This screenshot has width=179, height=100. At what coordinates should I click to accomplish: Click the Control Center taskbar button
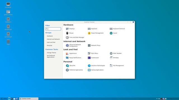29,99
